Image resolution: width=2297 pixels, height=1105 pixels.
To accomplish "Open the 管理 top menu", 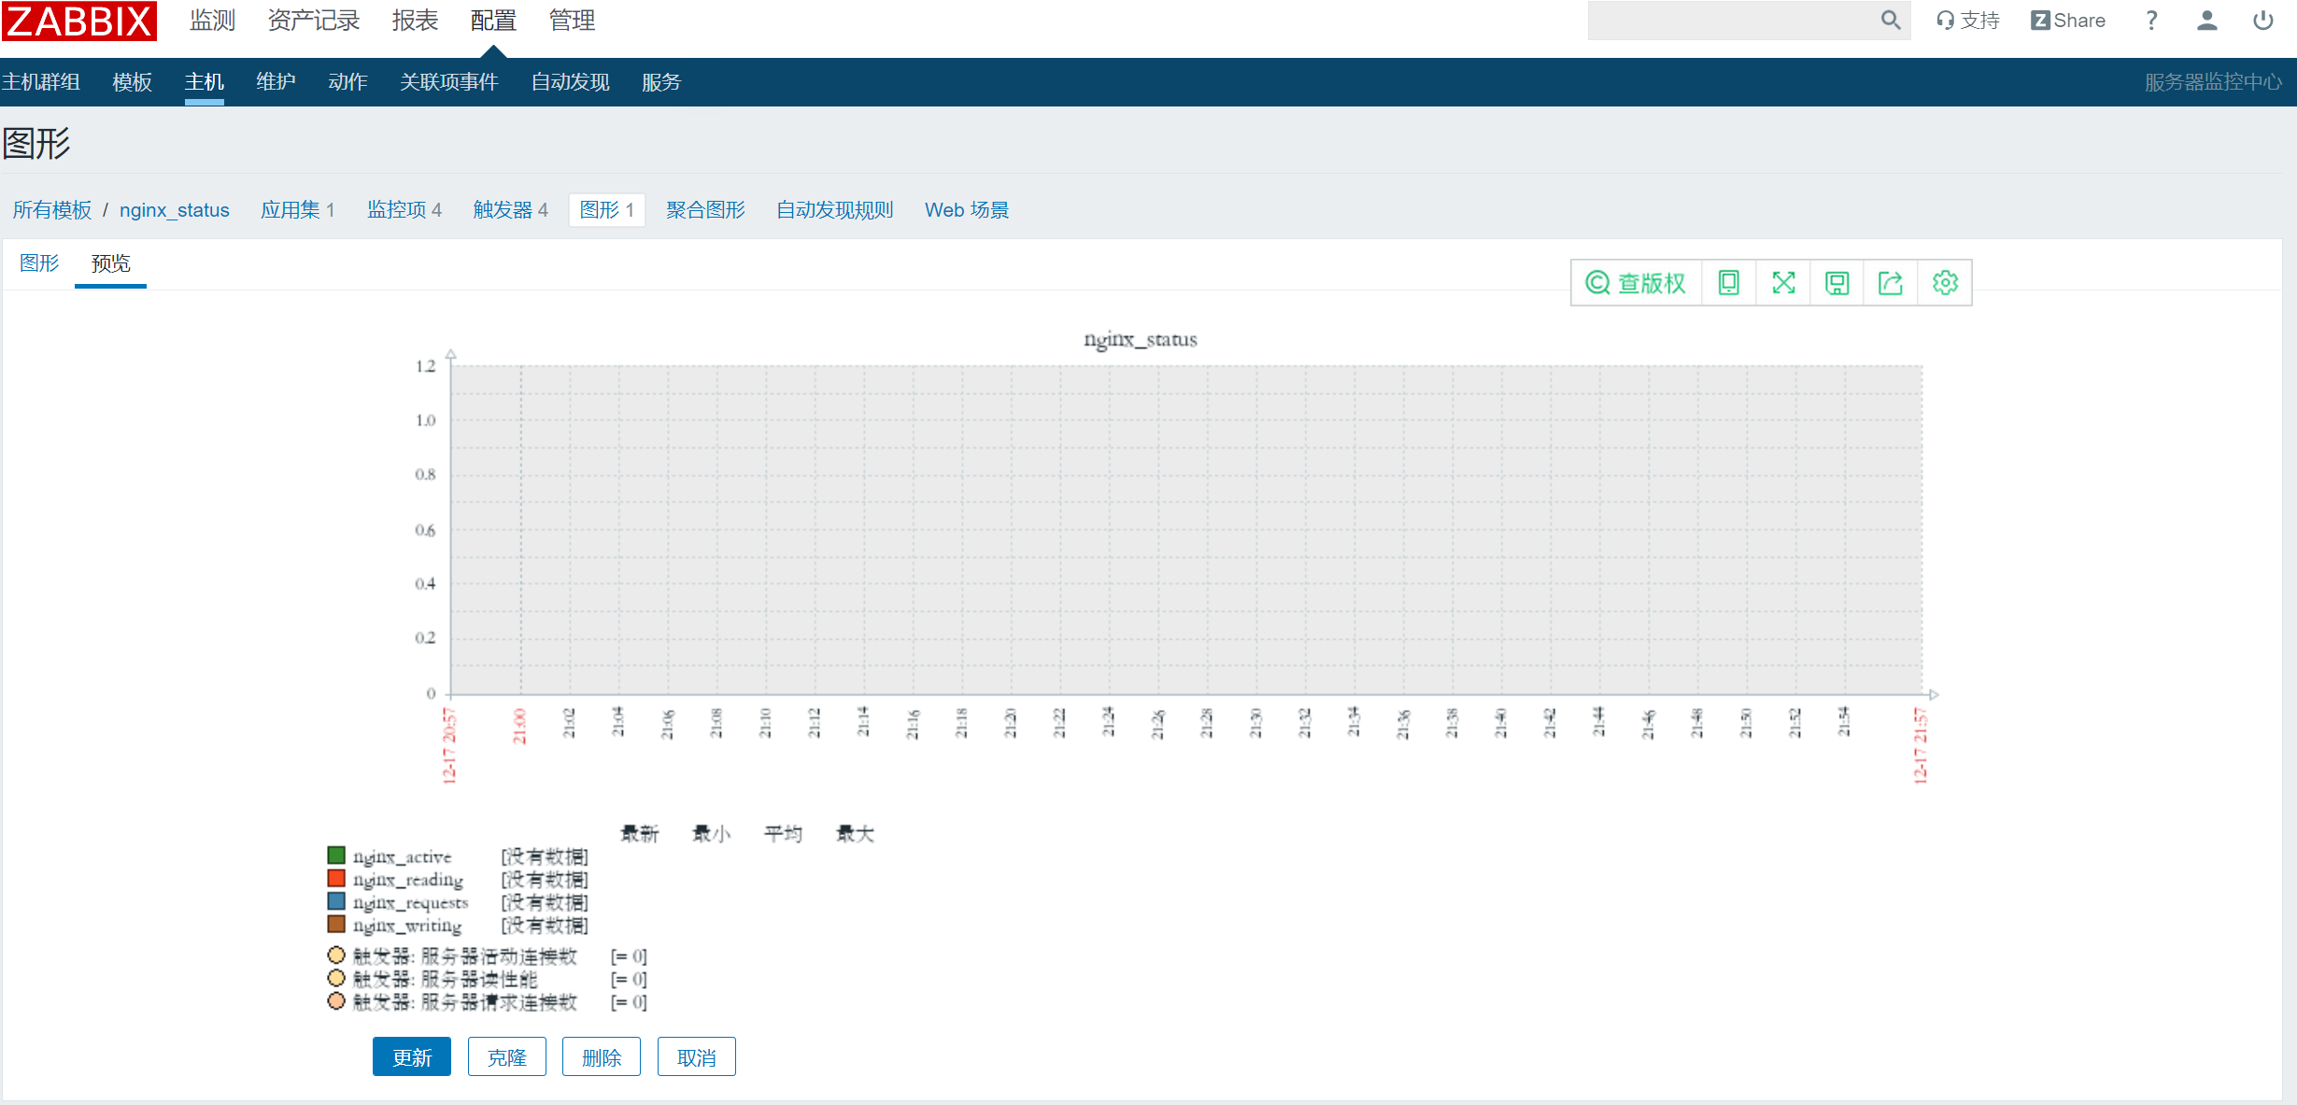I will coord(572,21).
